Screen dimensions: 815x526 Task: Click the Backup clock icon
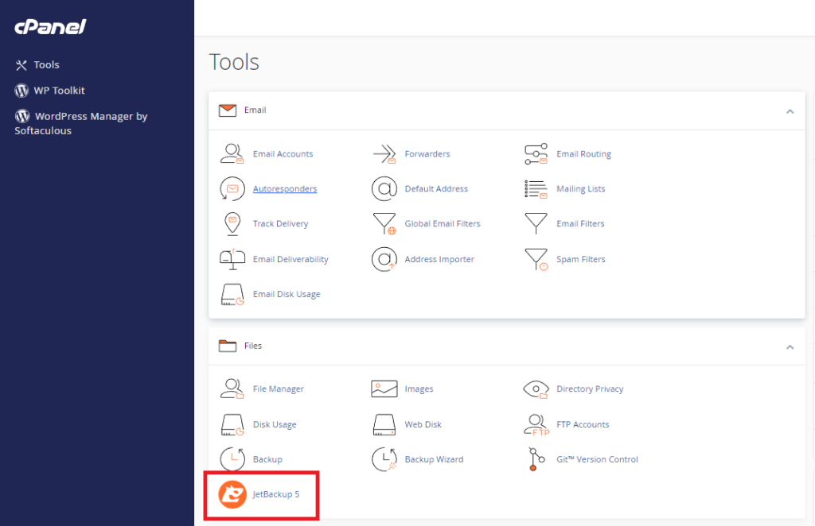coord(232,459)
